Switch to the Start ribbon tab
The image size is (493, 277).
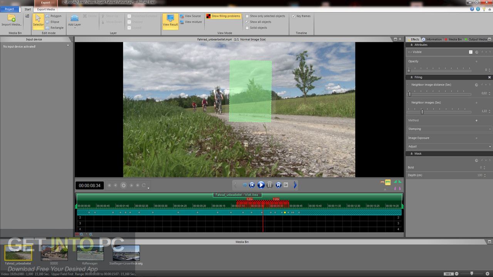(28, 9)
